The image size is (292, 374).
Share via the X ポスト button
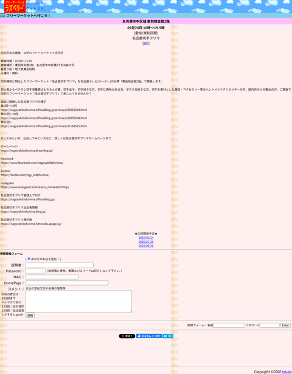(x=127, y=336)
